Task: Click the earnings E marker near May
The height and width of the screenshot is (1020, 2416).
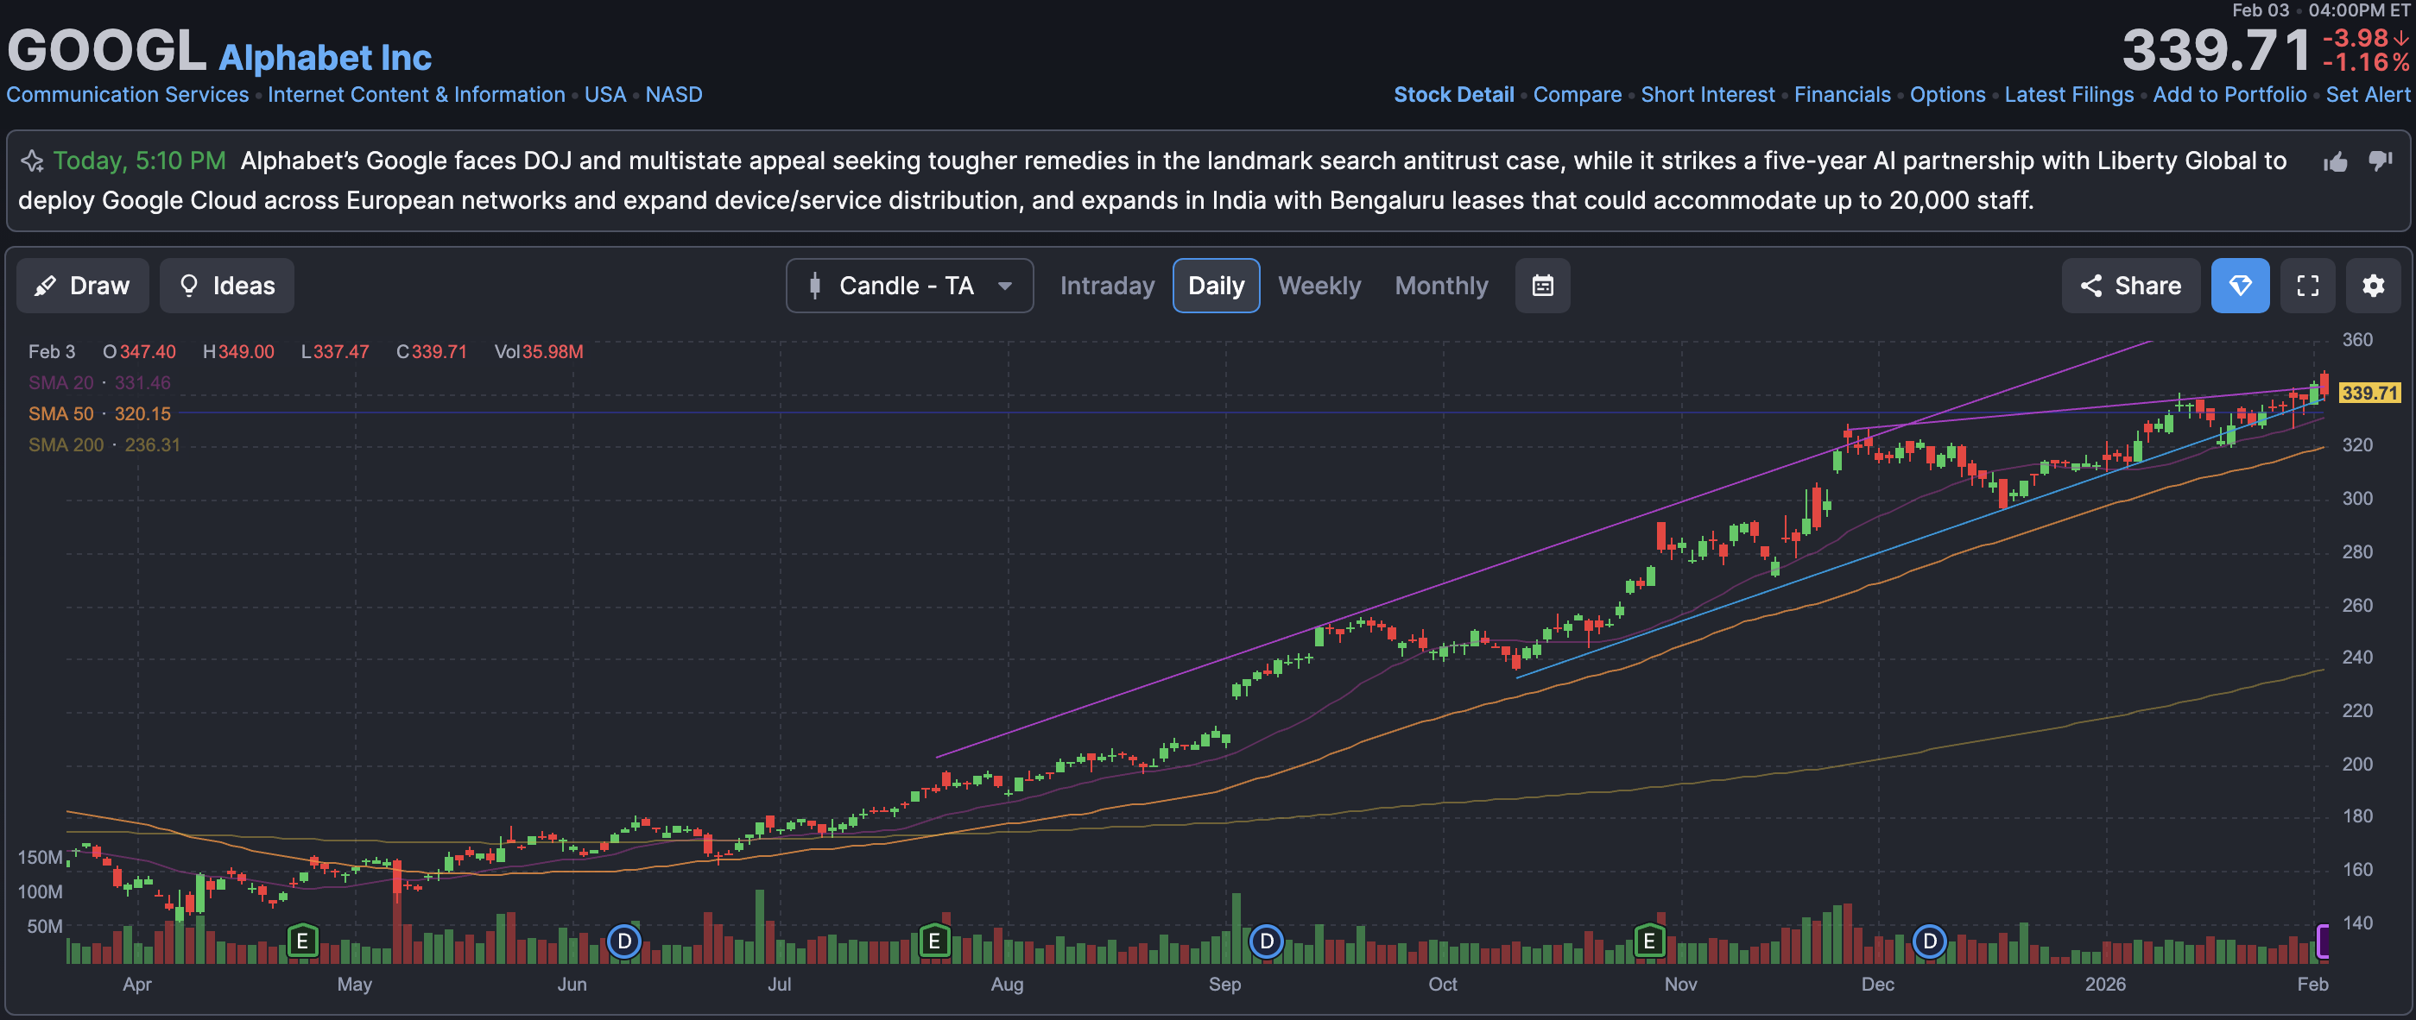Action: point(302,941)
